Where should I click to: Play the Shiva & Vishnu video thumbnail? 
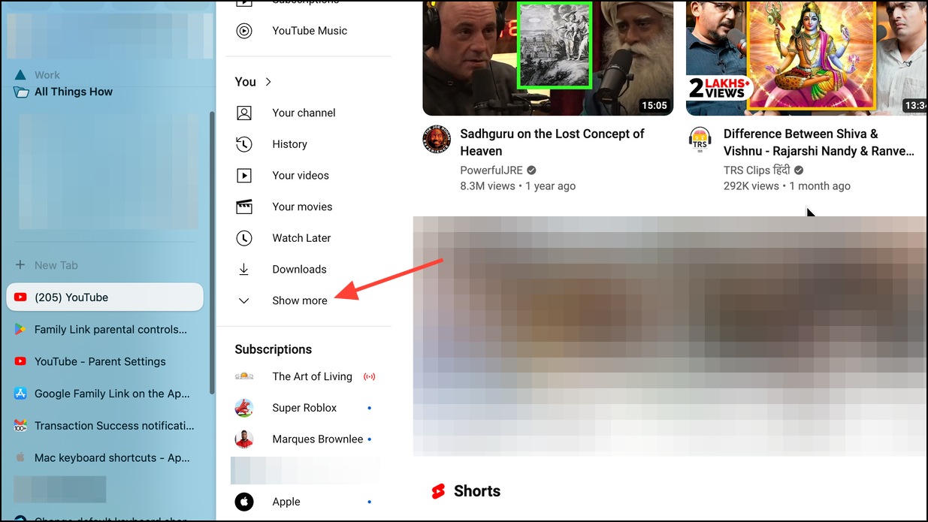pyautogui.click(x=806, y=58)
